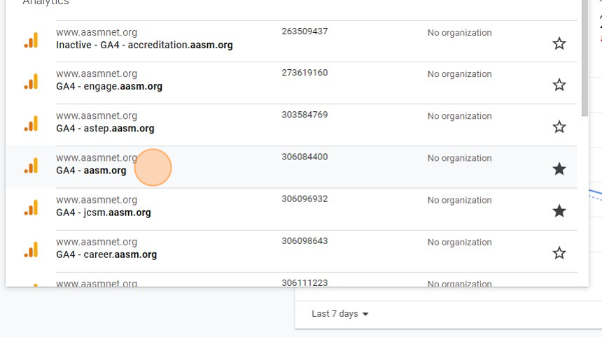Click the property list vertical scrollbar
Screen dimensions: 602x337
tap(584, 57)
